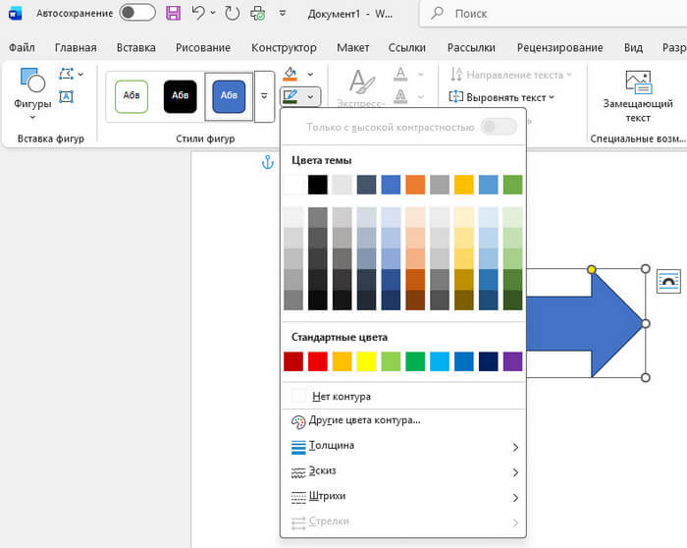
Task: Open the Insert (Вставка) ribbon tab
Action: click(x=135, y=47)
